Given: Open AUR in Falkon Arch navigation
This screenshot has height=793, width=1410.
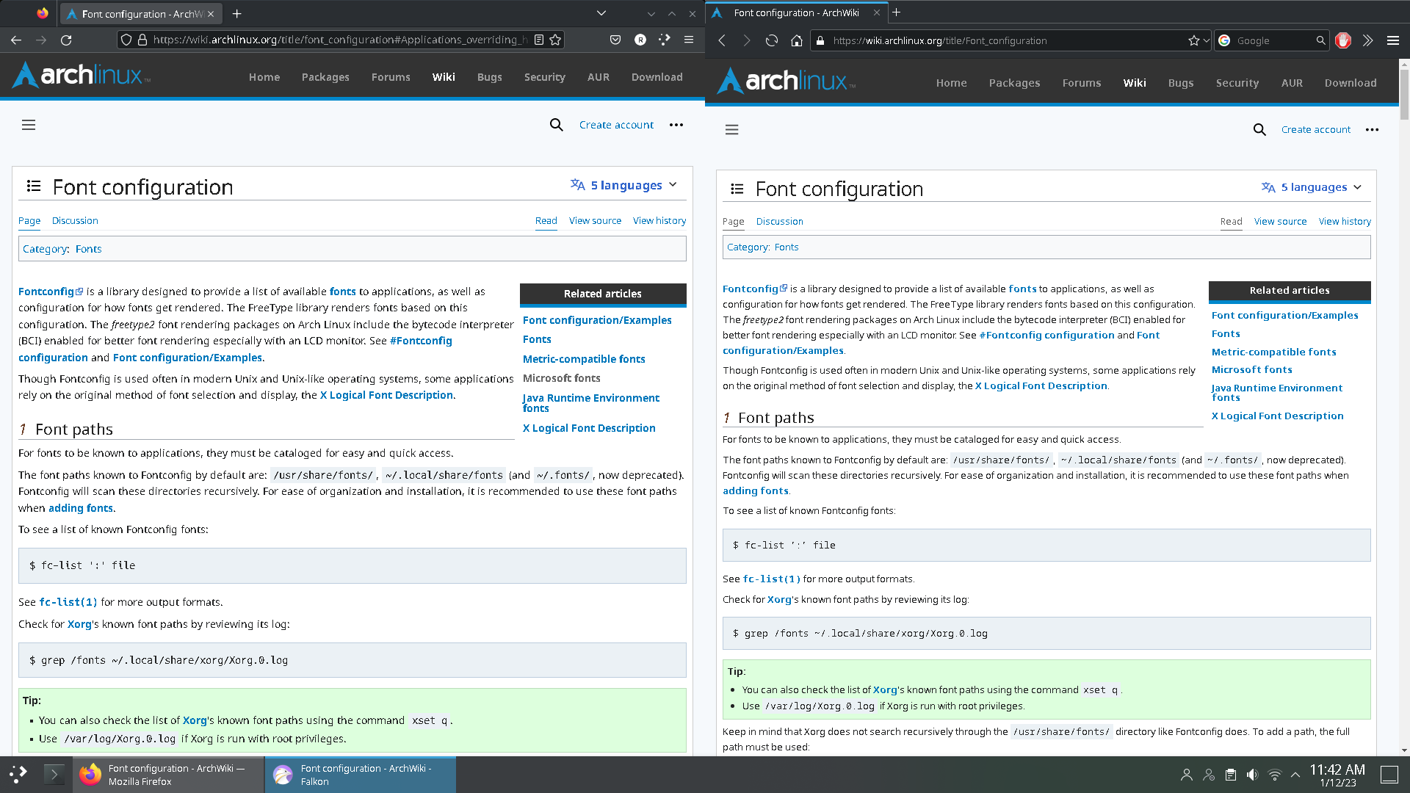Looking at the screenshot, I should click(1292, 83).
